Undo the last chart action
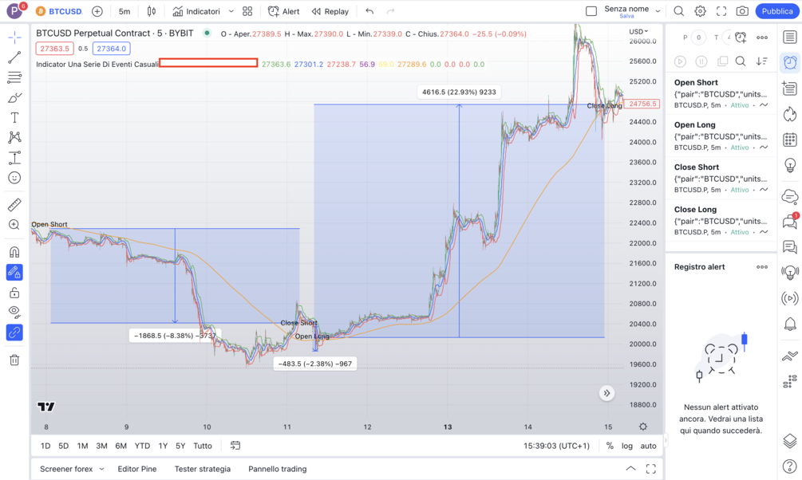 (369, 11)
